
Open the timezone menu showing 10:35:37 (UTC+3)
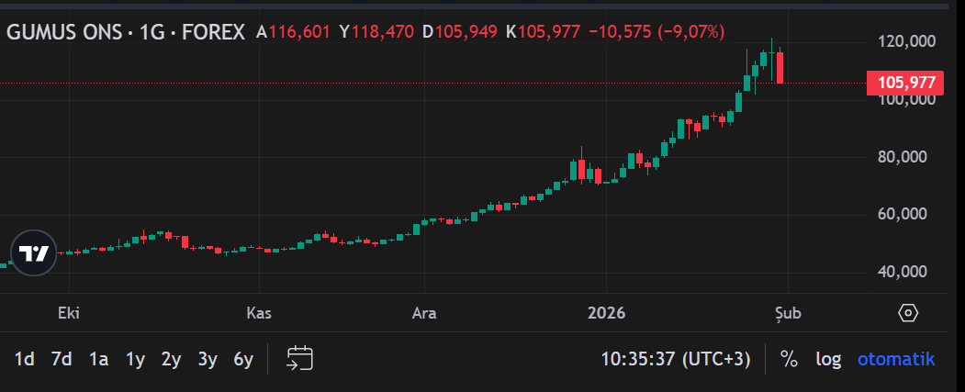click(675, 359)
